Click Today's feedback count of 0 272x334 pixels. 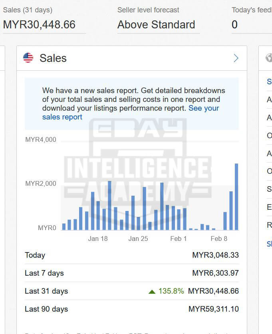tap(234, 25)
